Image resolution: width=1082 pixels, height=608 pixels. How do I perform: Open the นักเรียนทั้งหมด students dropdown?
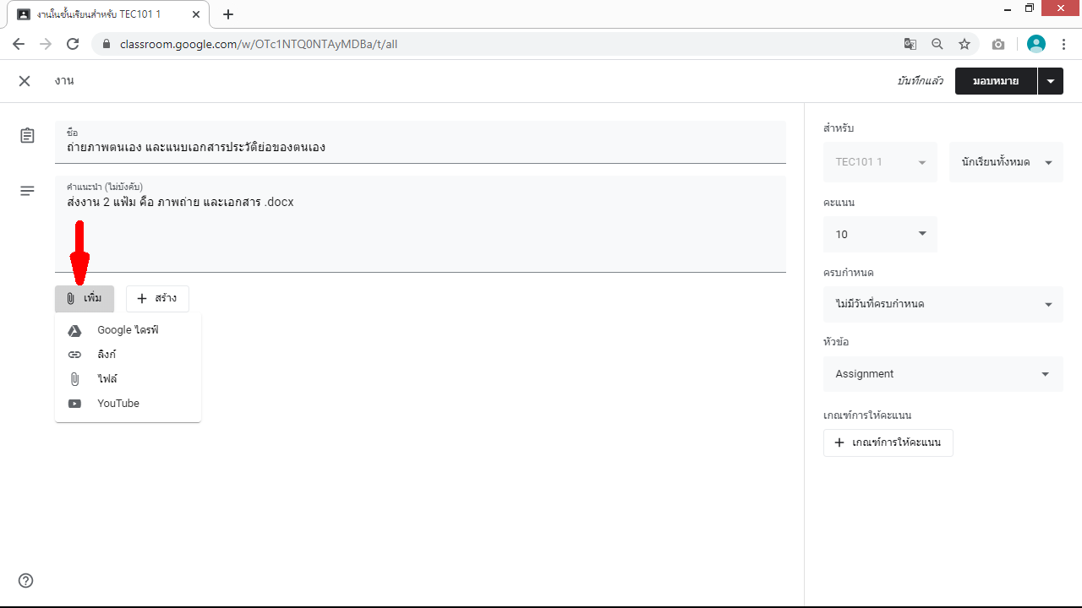click(x=1006, y=162)
